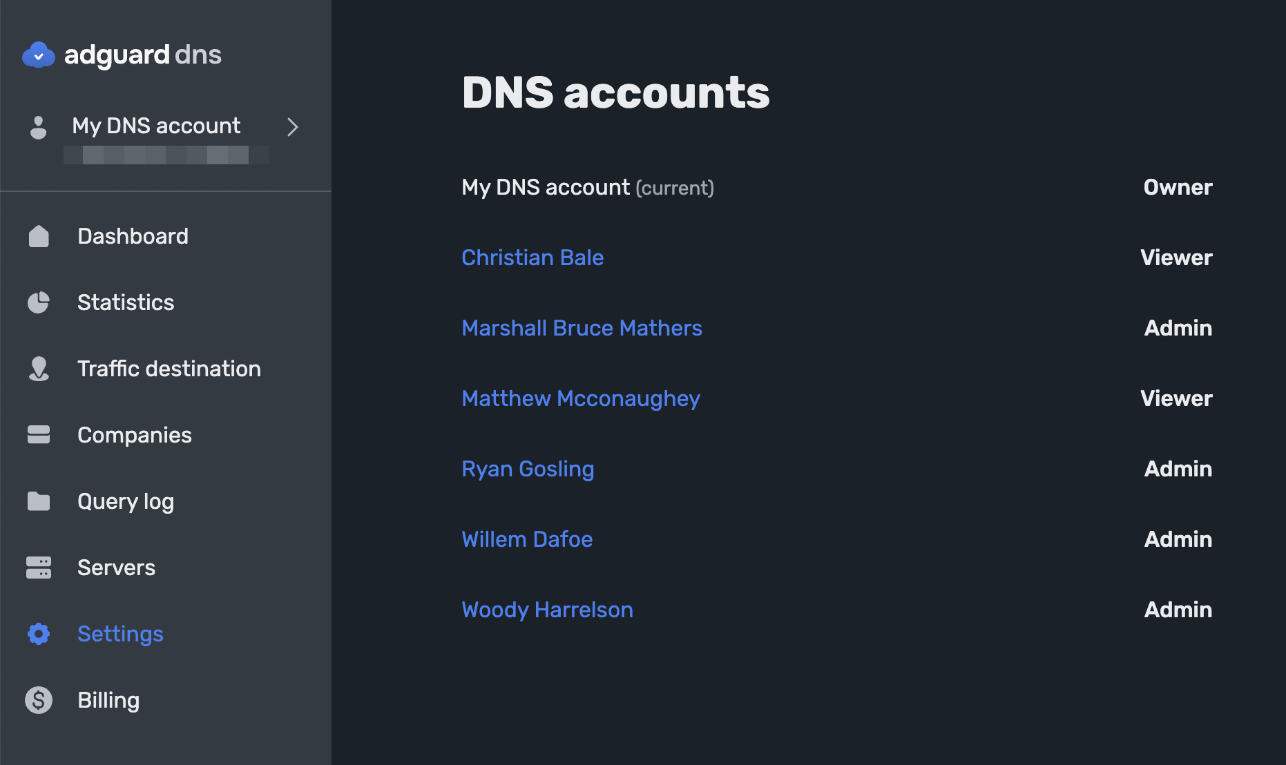Open the Marshall Bruce Mathers account
The image size is (1286, 765).
point(582,328)
